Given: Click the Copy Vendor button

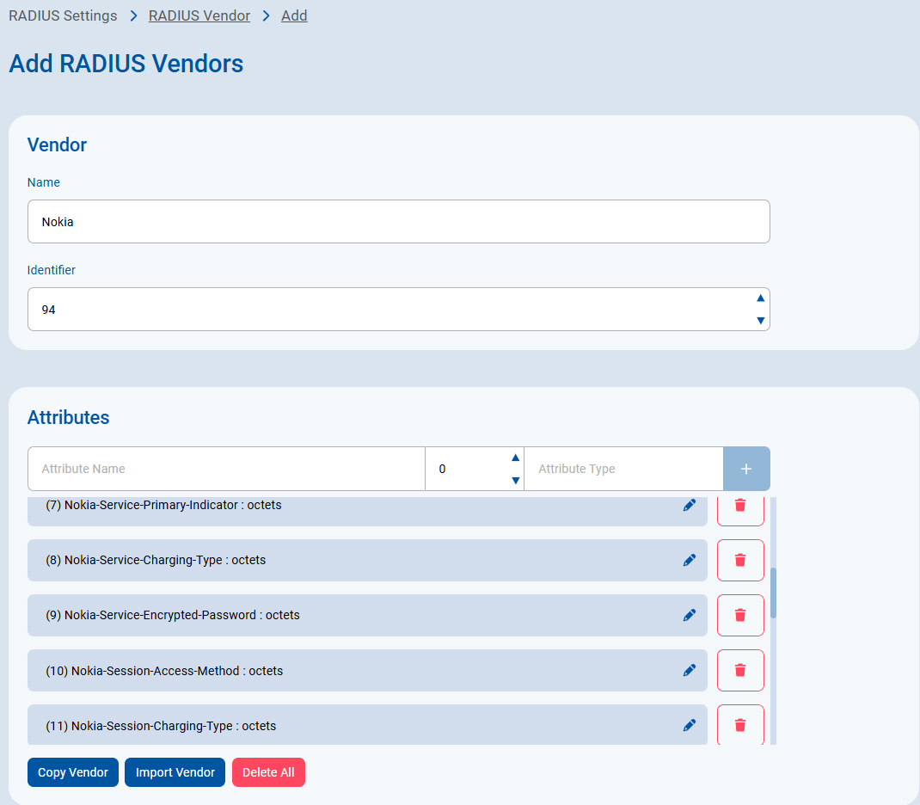Looking at the screenshot, I should pos(73,772).
